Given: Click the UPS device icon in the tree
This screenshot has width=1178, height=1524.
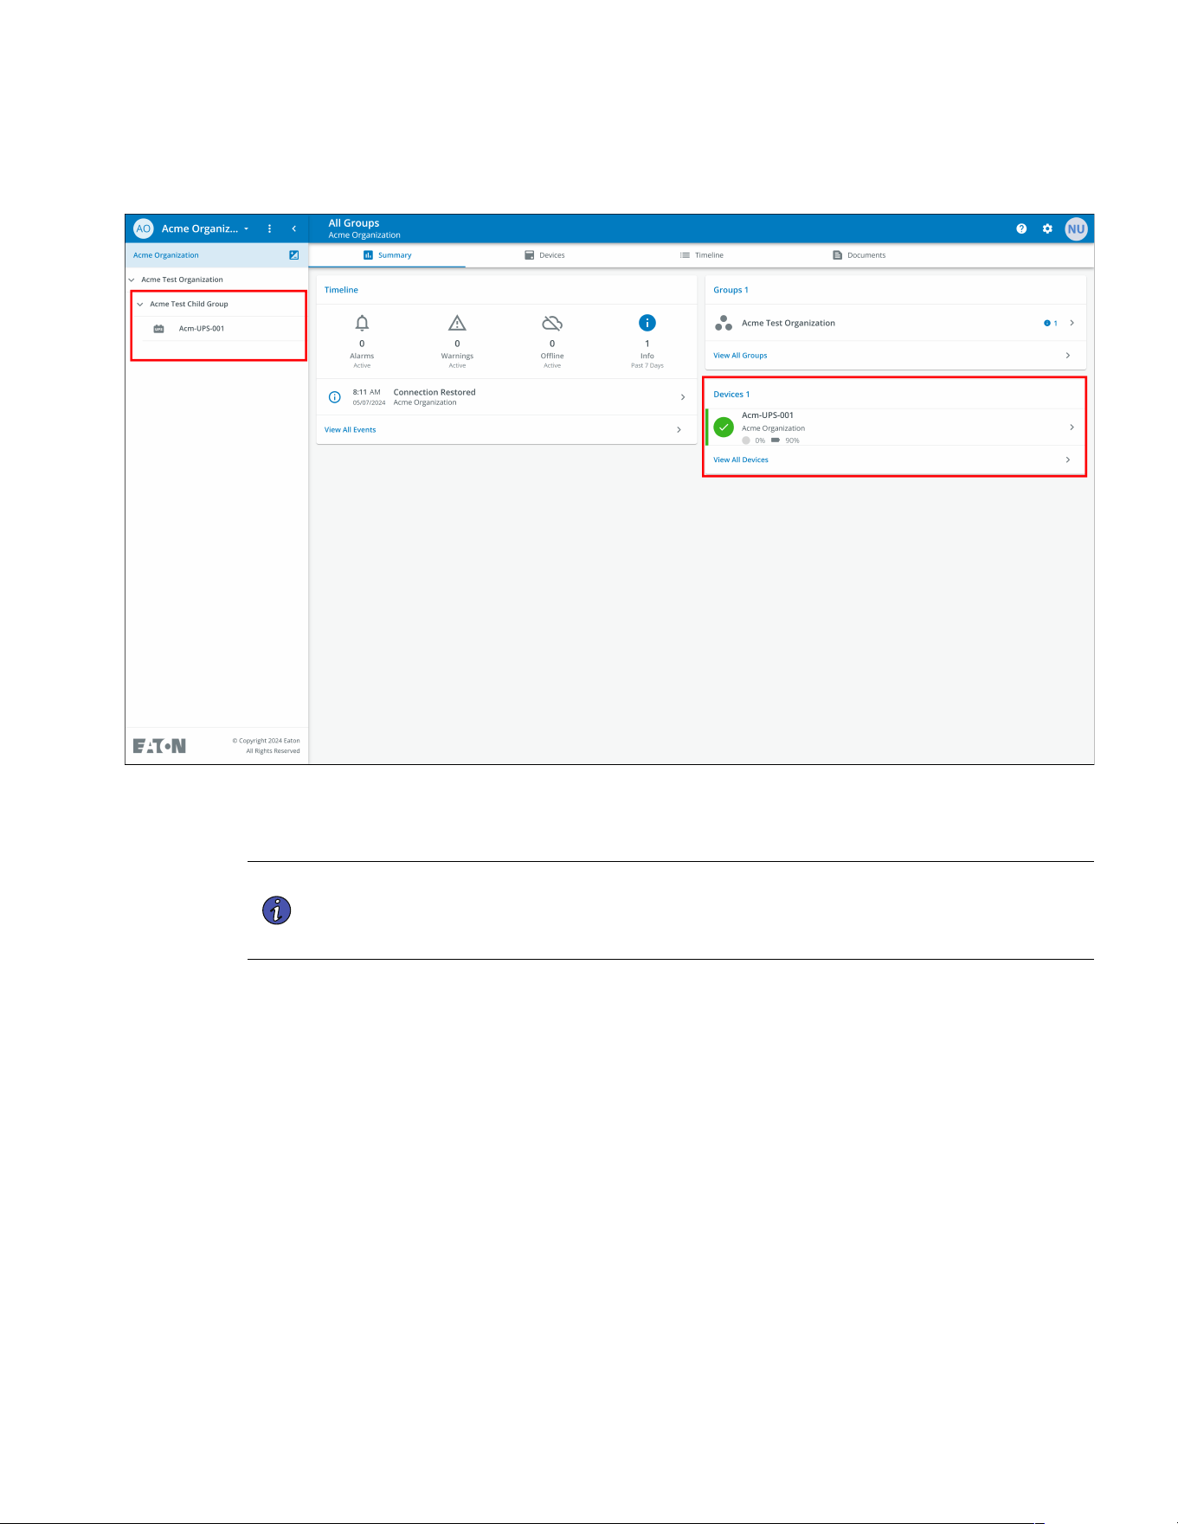Looking at the screenshot, I should 158,329.
